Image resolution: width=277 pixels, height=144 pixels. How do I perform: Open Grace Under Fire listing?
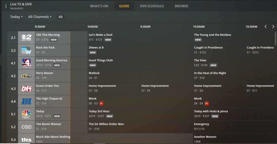click(61, 89)
